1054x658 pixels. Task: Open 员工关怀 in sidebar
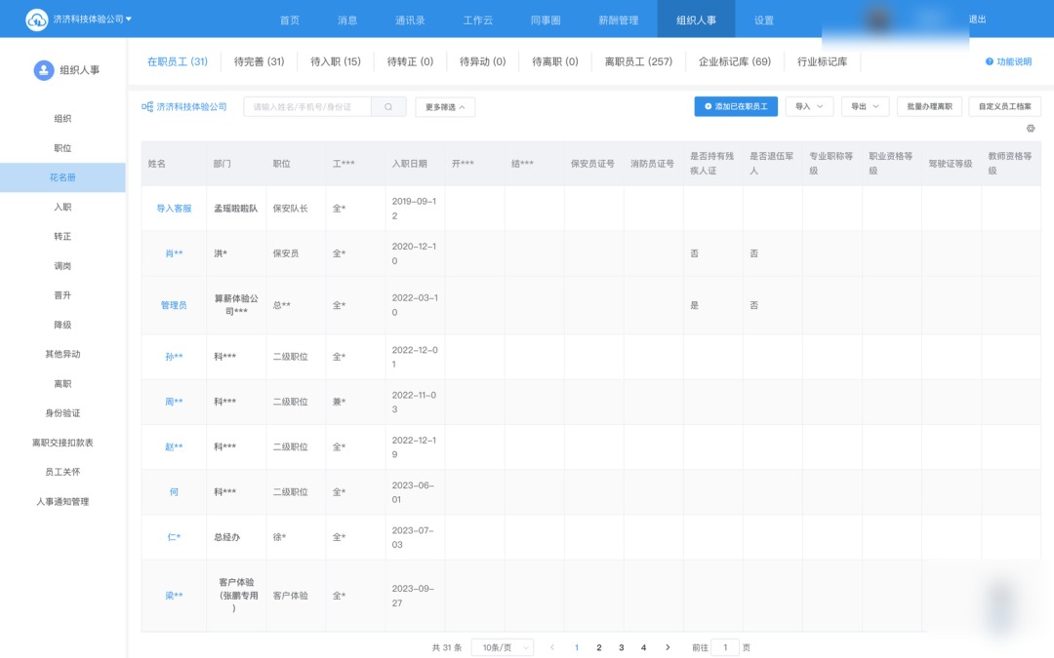point(62,472)
